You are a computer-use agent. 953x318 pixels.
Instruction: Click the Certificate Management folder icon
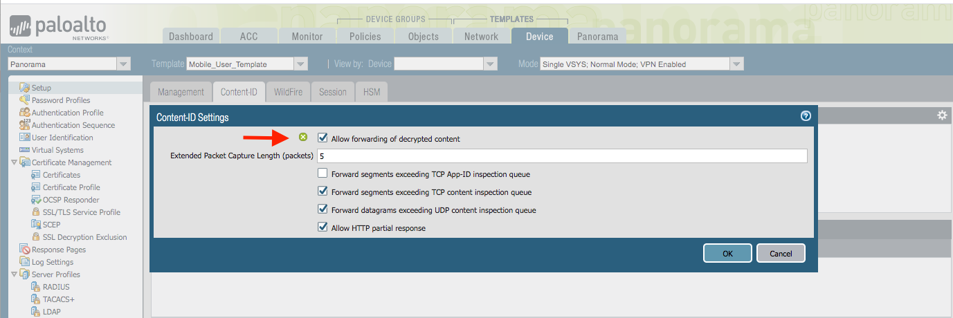pos(25,162)
